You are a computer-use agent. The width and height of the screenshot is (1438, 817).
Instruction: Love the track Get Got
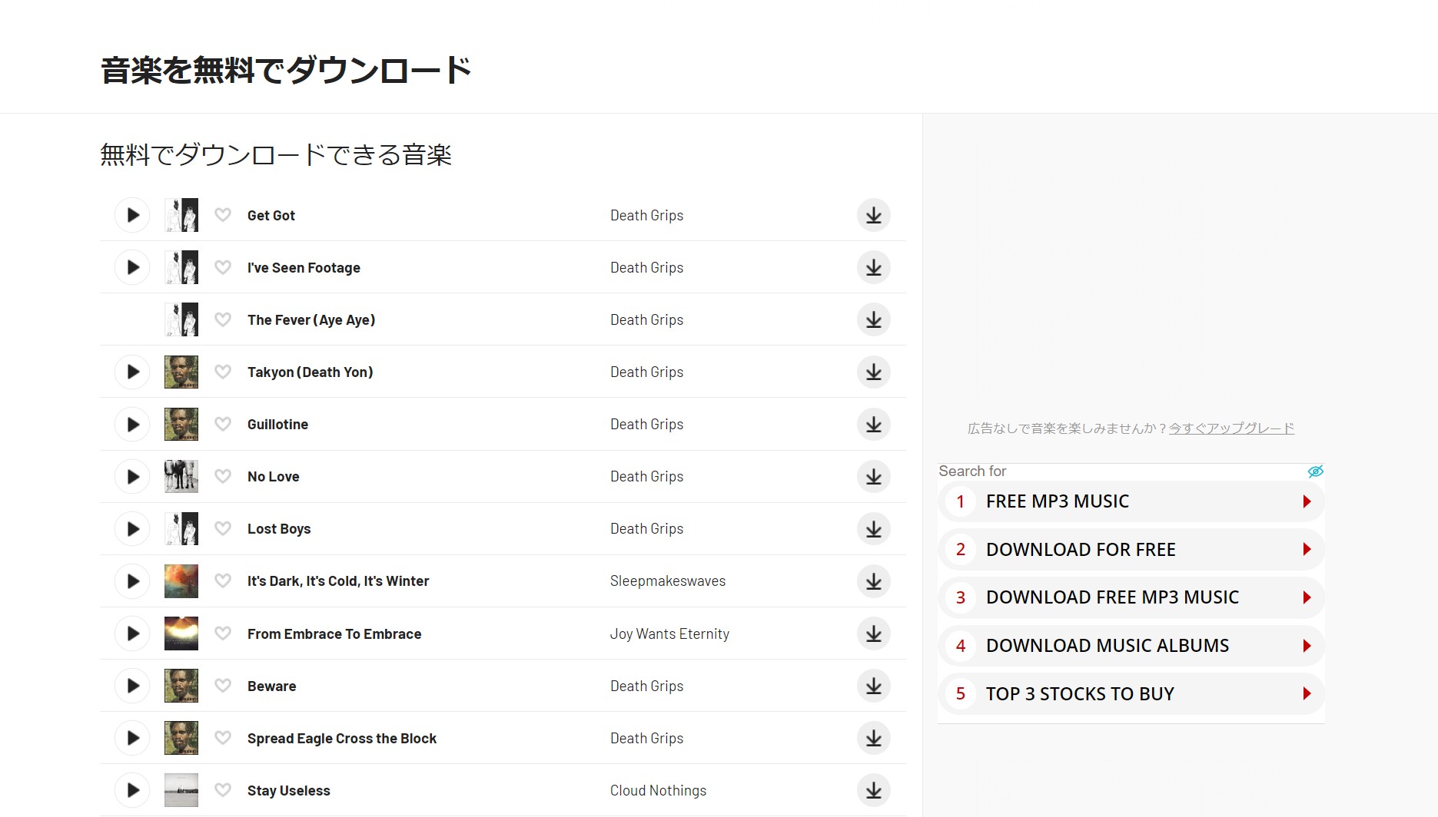223,215
